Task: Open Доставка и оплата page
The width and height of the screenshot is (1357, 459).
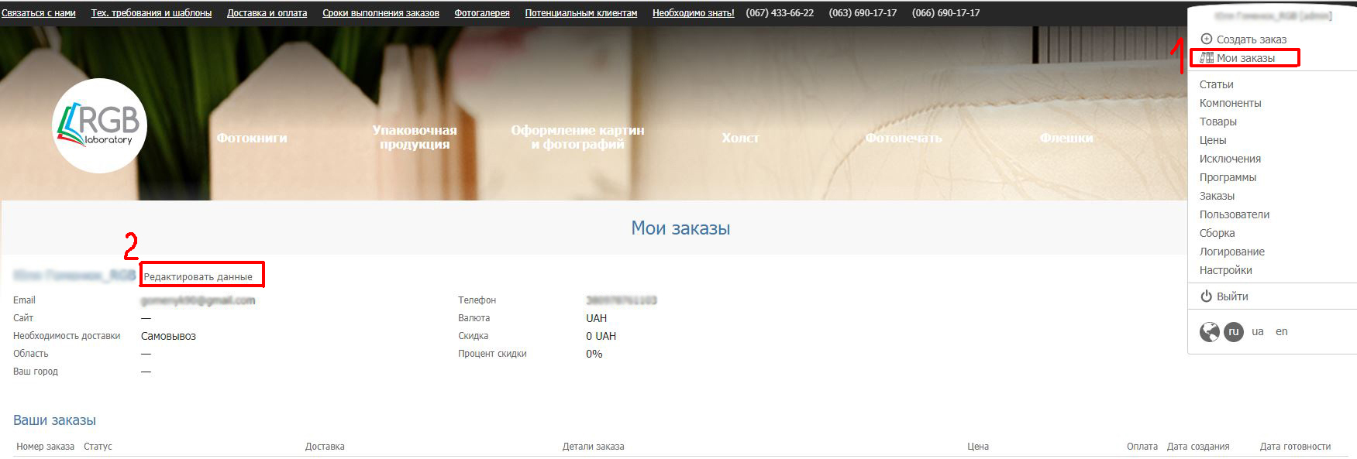Action: [x=267, y=13]
